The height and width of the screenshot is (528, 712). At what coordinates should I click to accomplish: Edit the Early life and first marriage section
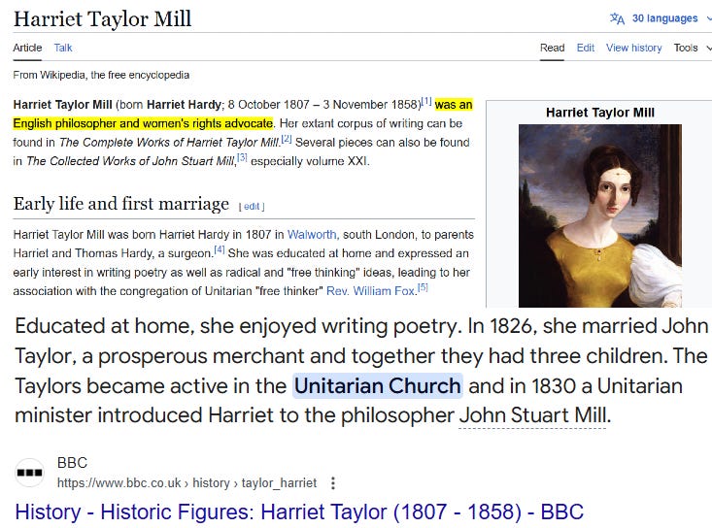click(252, 207)
